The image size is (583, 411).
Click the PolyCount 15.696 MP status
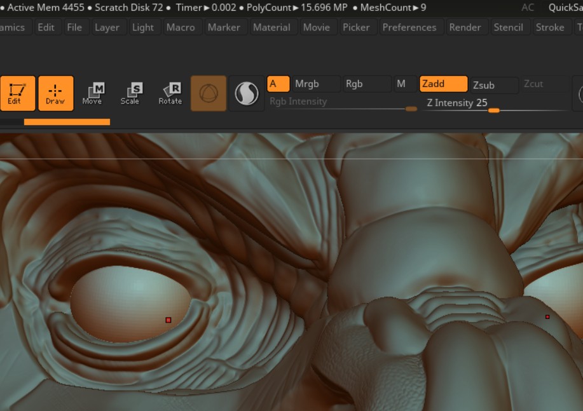(x=297, y=8)
